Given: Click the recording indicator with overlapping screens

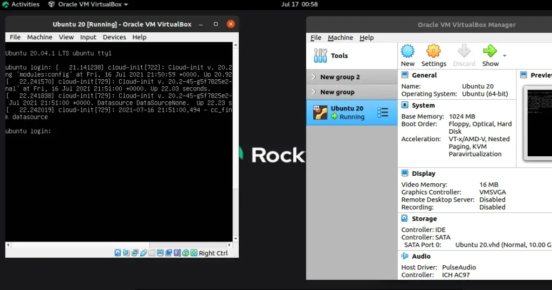Looking at the screenshot, I should [x=169, y=253].
